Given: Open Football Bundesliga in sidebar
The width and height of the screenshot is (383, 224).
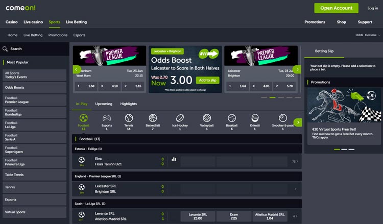Looking at the screenshot, I should coord(34,112).
